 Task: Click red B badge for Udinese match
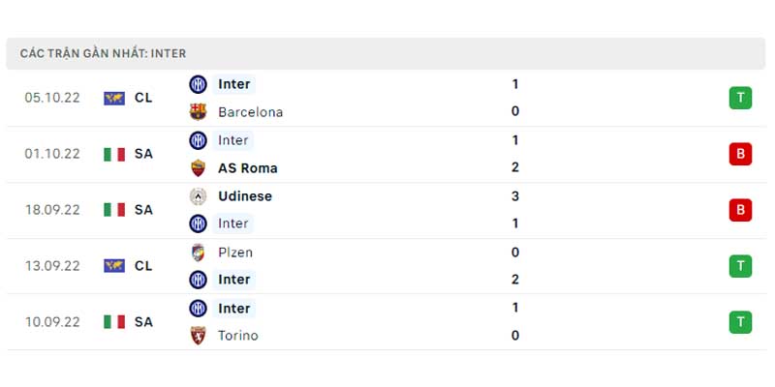tap(740, 210)
